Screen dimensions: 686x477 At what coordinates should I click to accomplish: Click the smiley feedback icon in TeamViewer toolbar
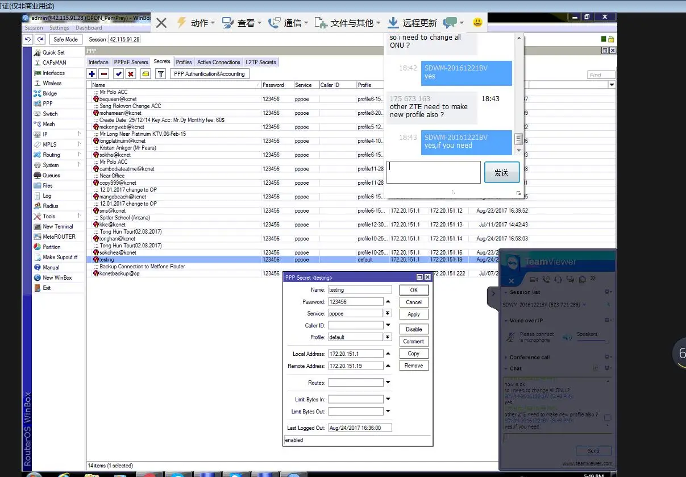(x=477, y=22)
